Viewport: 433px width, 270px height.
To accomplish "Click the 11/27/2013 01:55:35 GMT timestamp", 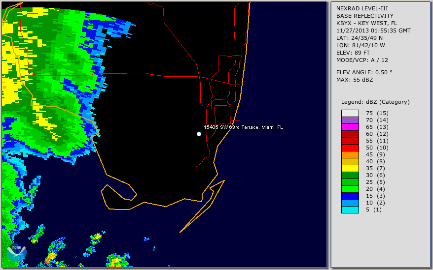I will [373, 30].
